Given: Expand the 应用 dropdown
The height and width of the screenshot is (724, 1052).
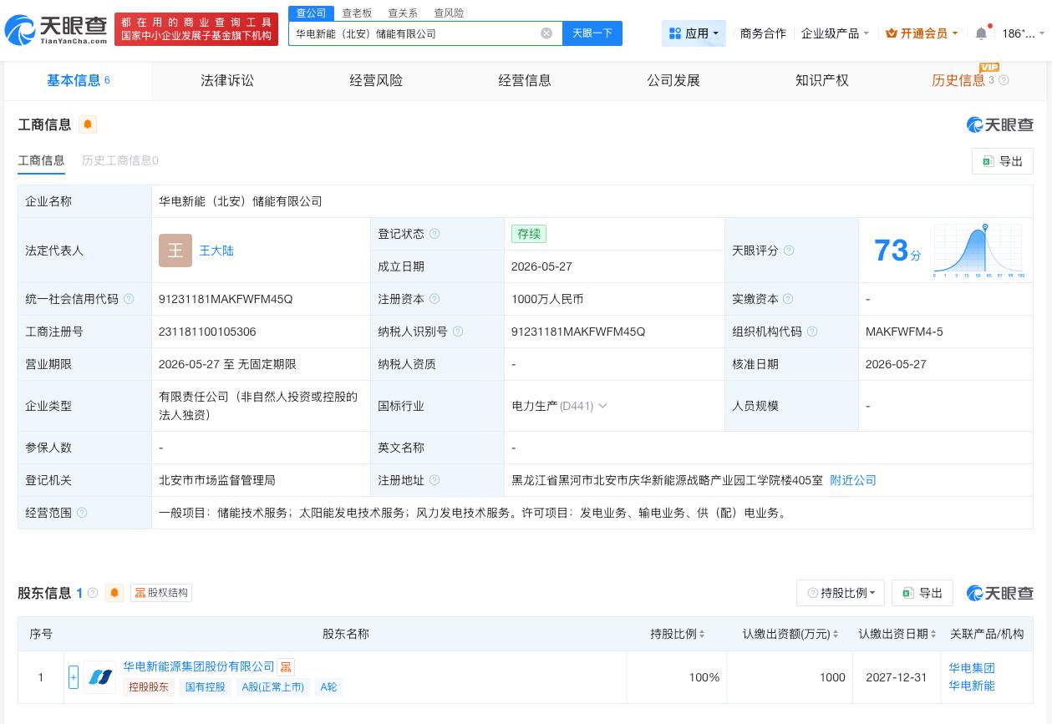Looking at the screenshot, I should pyautogui.click(x=694, y=33).
